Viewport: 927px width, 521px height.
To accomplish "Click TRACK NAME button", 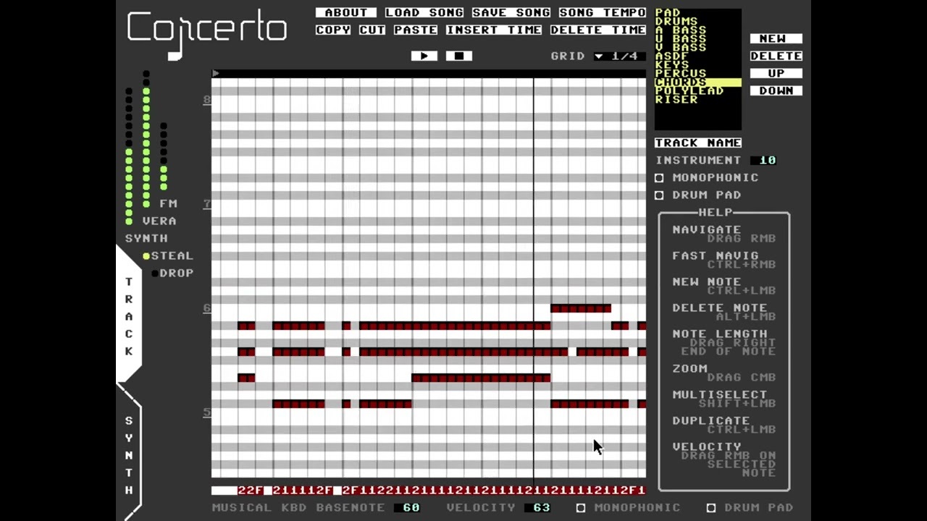I will coord(698,143).
